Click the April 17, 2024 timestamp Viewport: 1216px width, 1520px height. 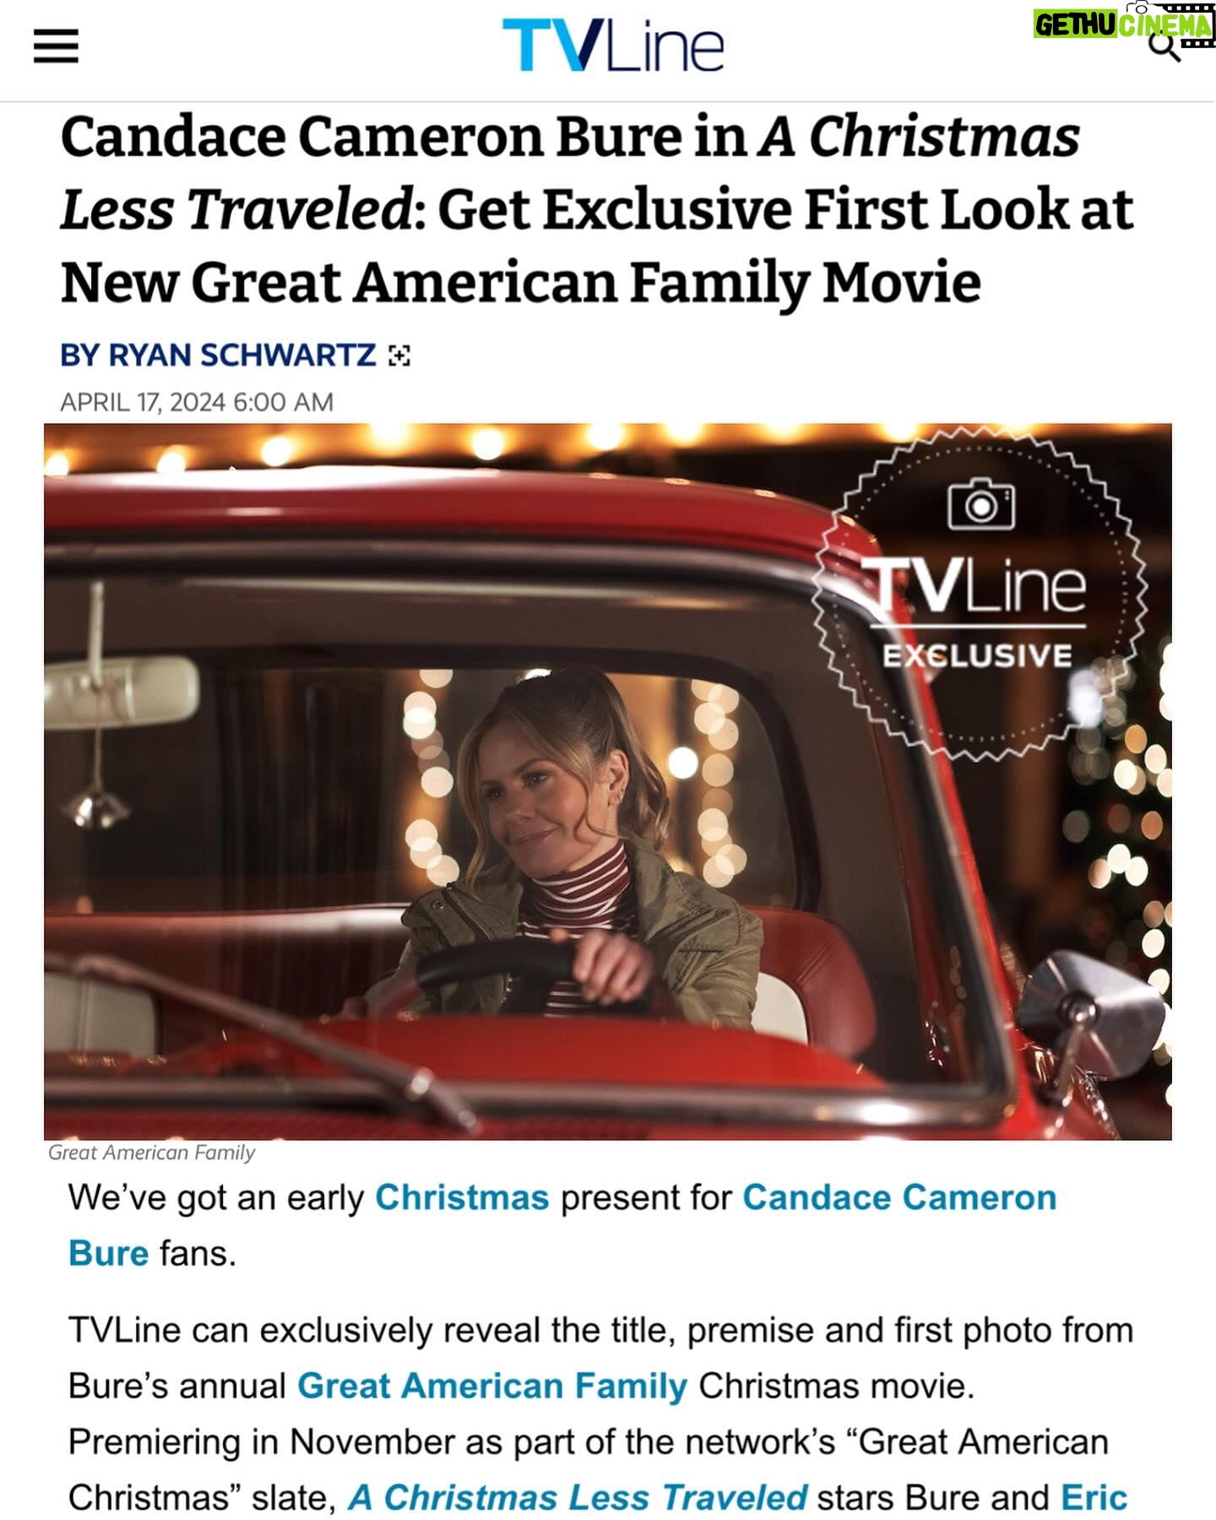pos(197,402)
